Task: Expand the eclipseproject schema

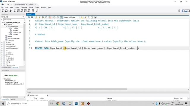Action: [2, 44]
